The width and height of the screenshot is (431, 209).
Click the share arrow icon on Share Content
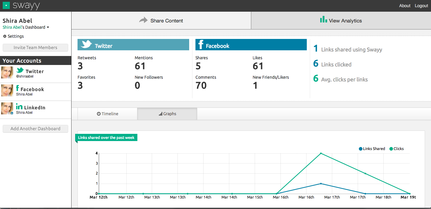[x=144, y=20]
